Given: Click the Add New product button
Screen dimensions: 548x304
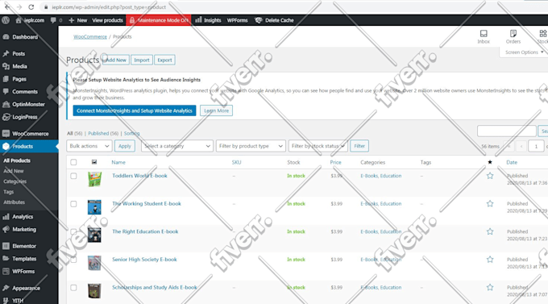Looking at the screenshot, I should tap(116, 60).
